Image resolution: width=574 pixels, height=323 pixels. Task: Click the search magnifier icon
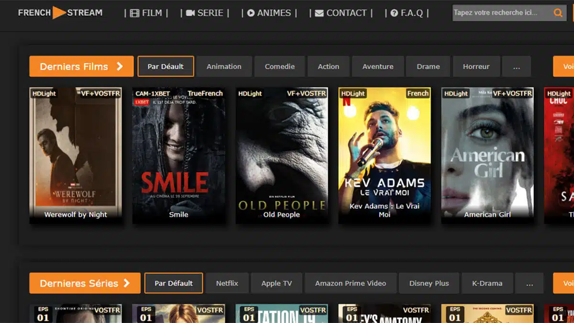coord(558,13)
